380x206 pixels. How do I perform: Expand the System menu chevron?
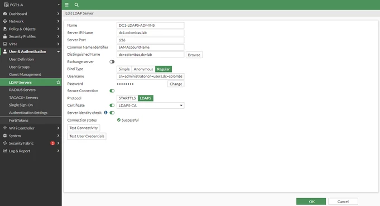(58, 136)
